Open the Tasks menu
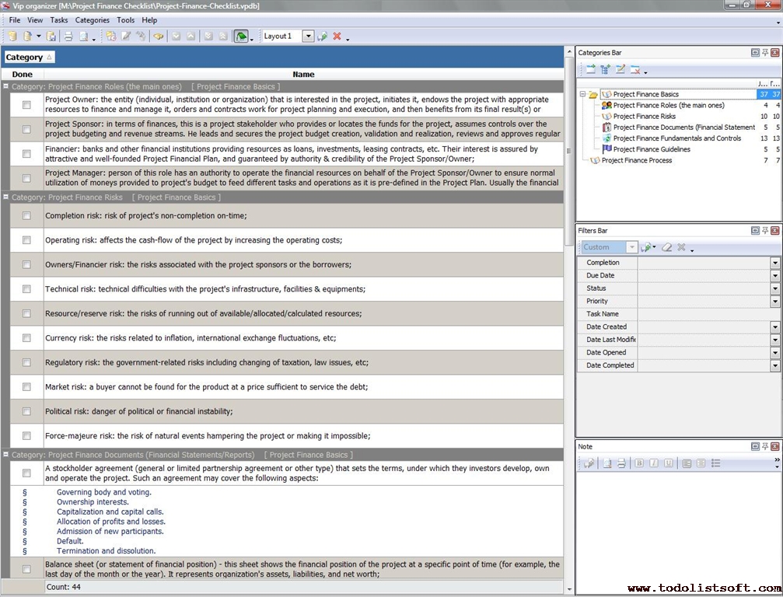 pyautogui.click(x=59, y=20)
